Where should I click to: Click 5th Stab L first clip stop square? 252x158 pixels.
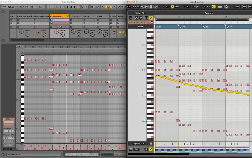point(71,20)
